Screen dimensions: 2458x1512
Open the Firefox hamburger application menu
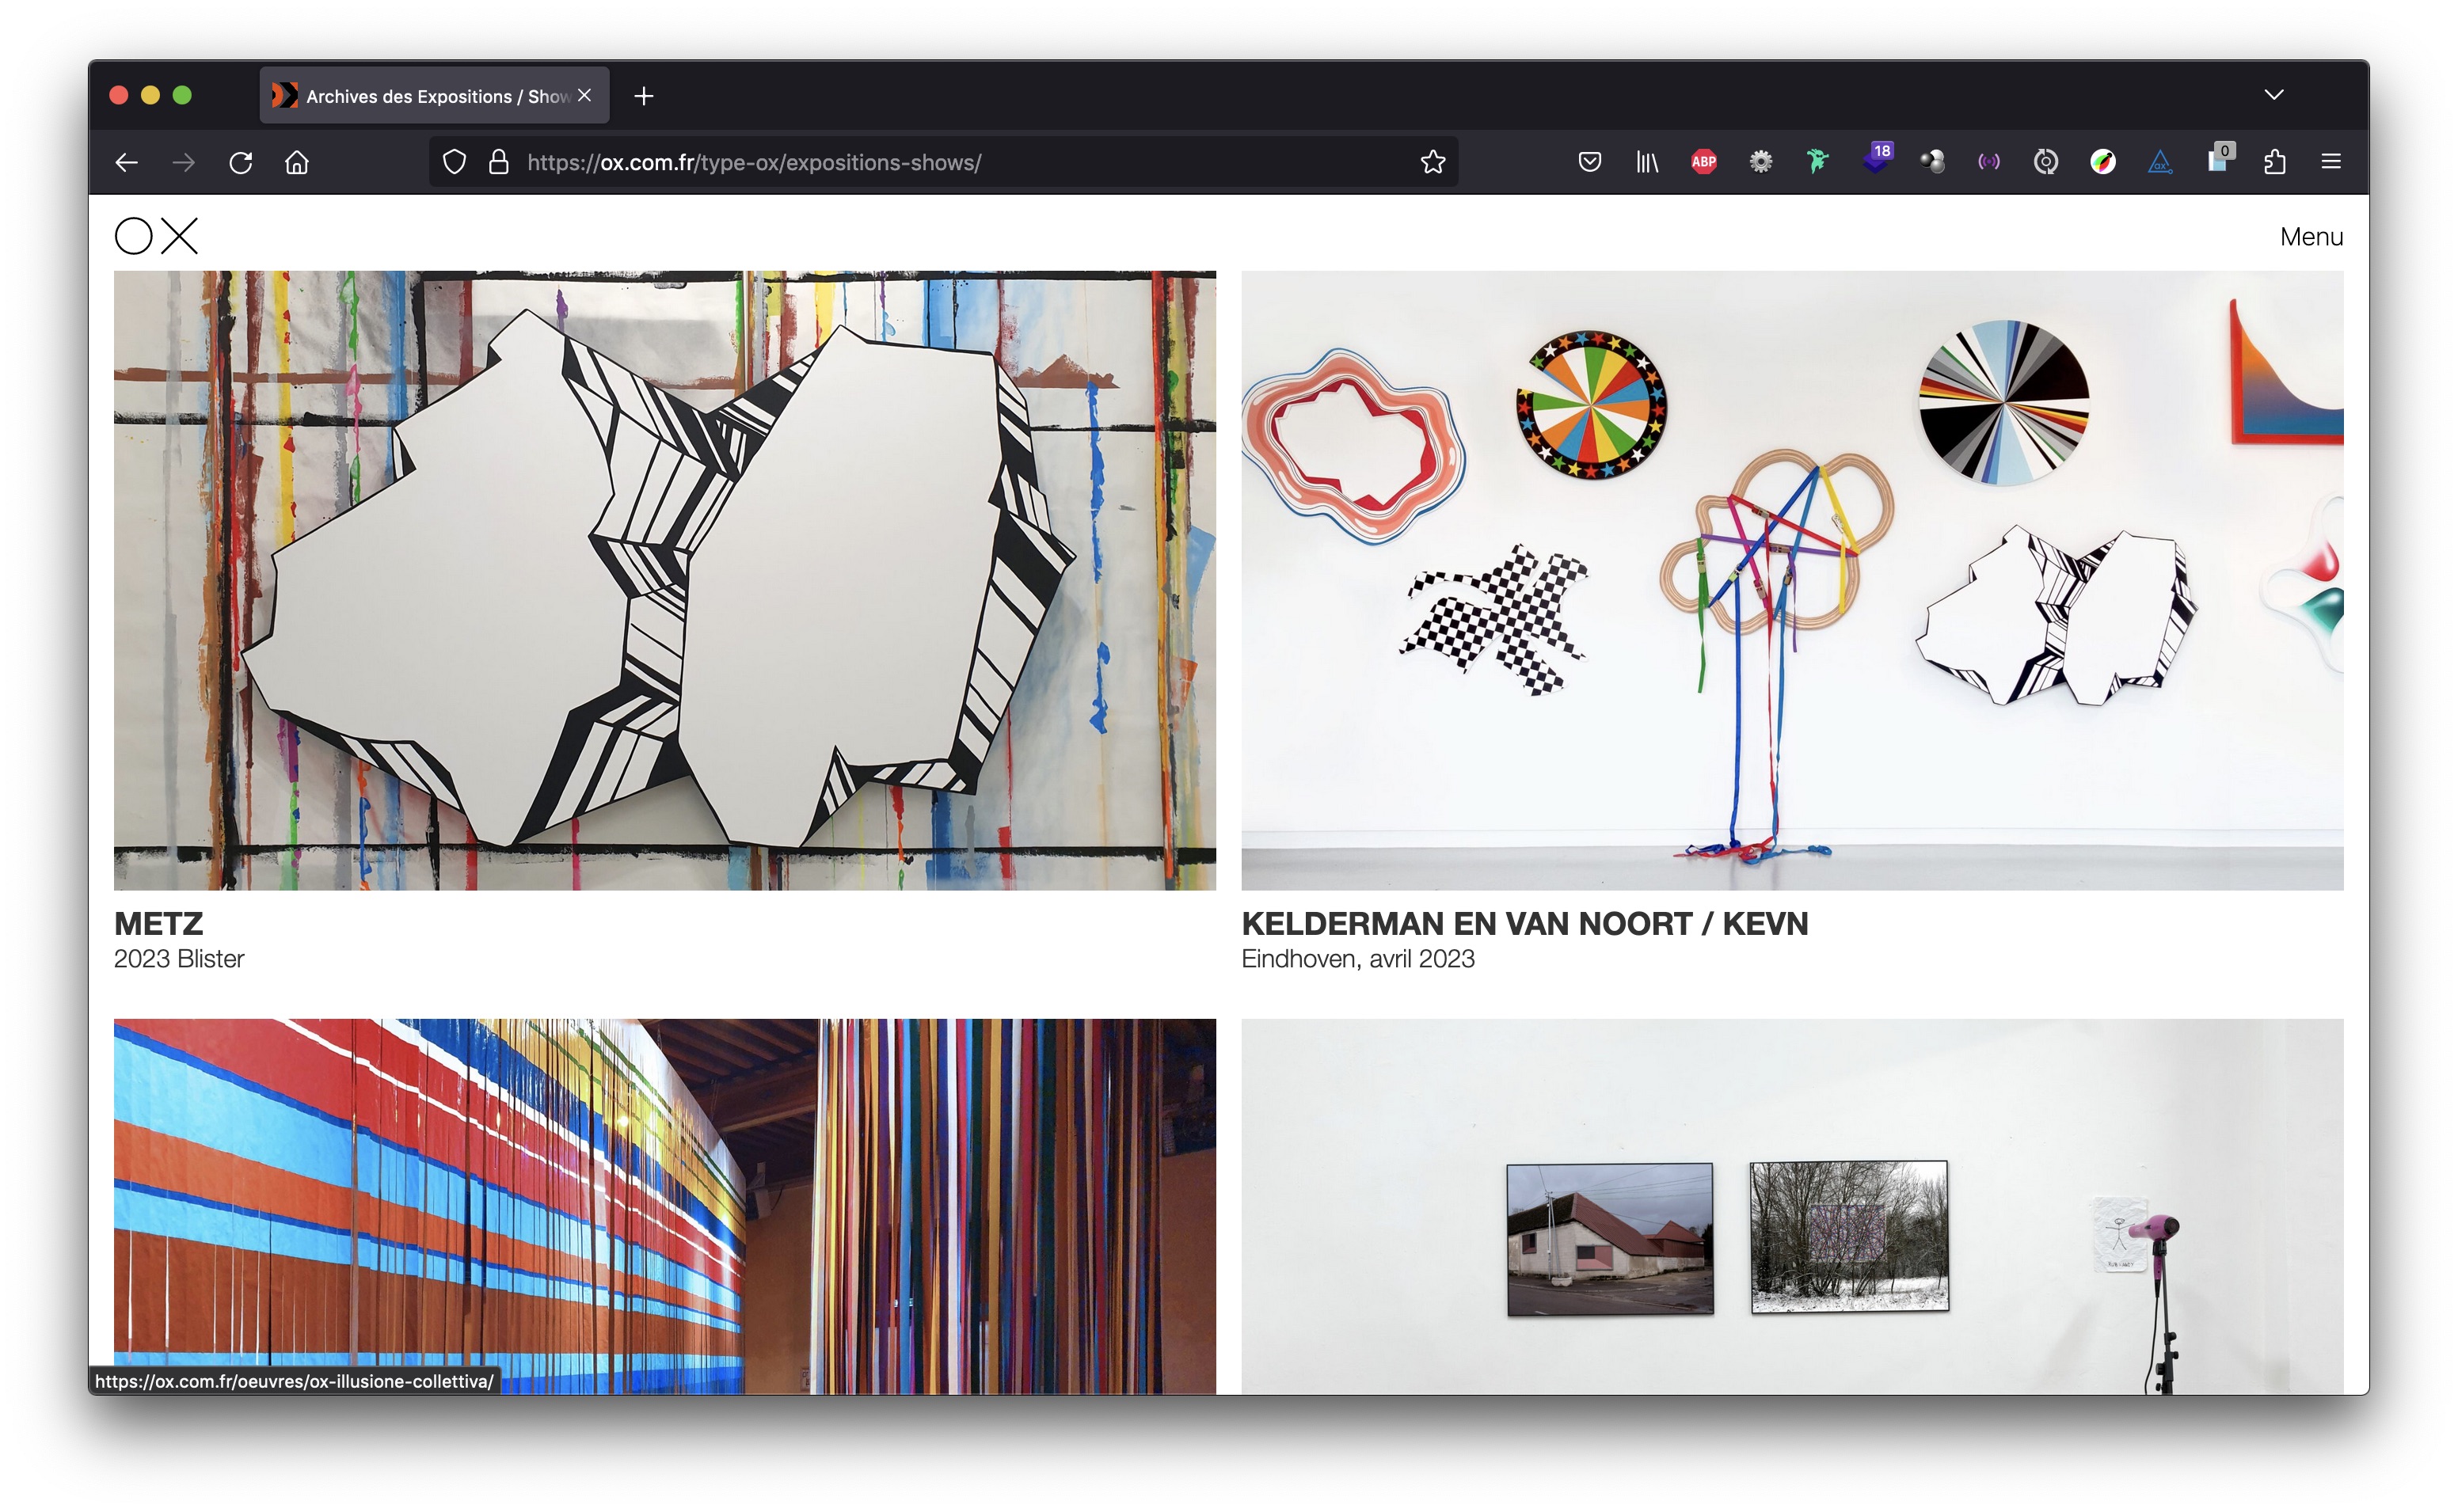coord(2331,162)
